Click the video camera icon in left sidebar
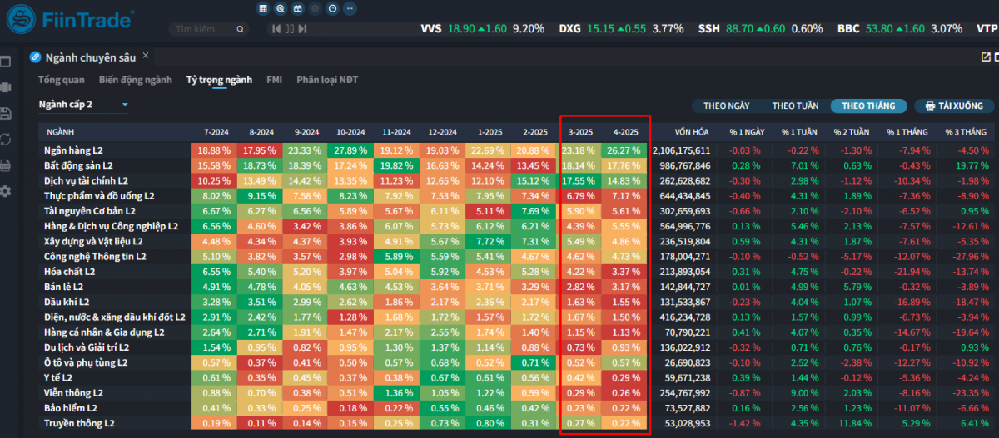 pos(5,87)
